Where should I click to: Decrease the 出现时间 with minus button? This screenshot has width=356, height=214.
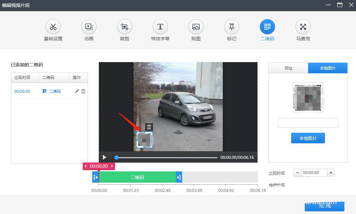[x=297, y=173]
